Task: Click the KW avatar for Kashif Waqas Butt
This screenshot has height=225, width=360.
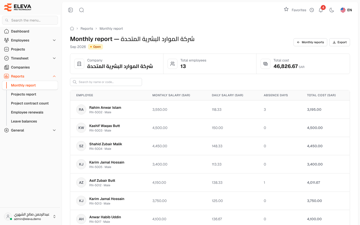Action: coord(81,128)
